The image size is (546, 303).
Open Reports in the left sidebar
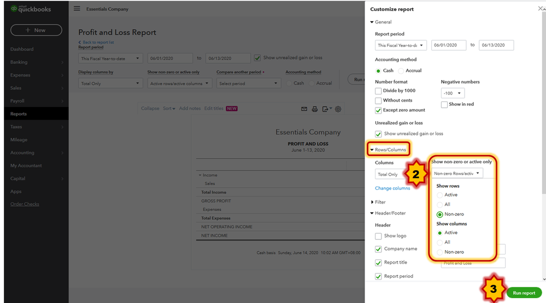[x=19, y=114]
